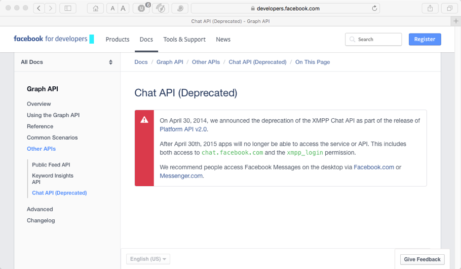Open the English (US) language dropdown

[x=148, y=259]
